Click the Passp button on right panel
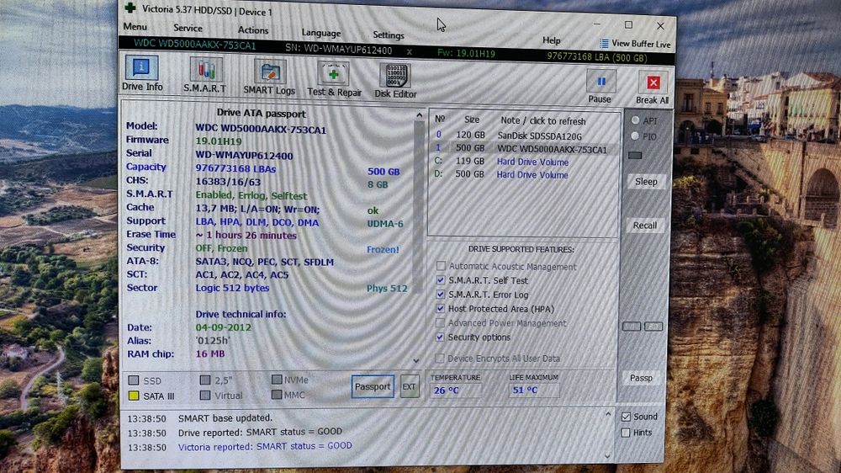Screen dimensions: 841x473 click(641, 378)
